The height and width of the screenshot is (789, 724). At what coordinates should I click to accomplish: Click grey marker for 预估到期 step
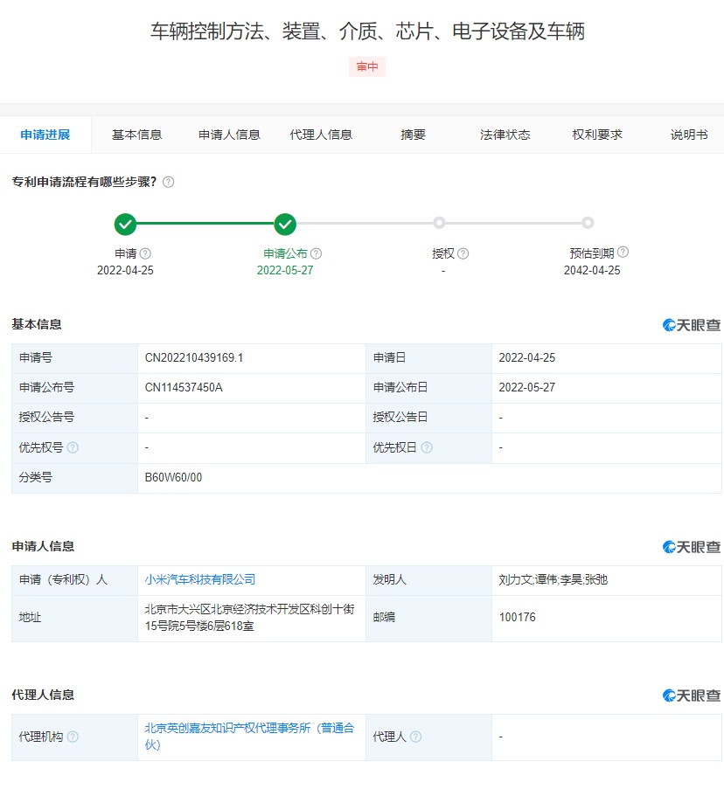pyautogui.click(x=588, y=223)
